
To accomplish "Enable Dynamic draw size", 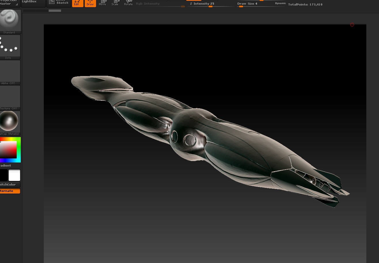I will [280, 3].
